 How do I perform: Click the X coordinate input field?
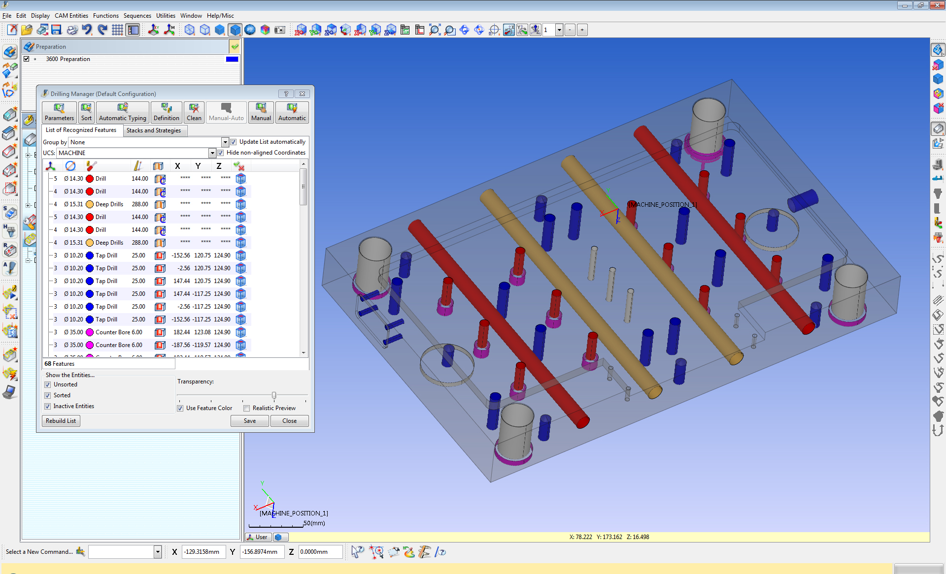pyautogui.click(x=203, y=552)
